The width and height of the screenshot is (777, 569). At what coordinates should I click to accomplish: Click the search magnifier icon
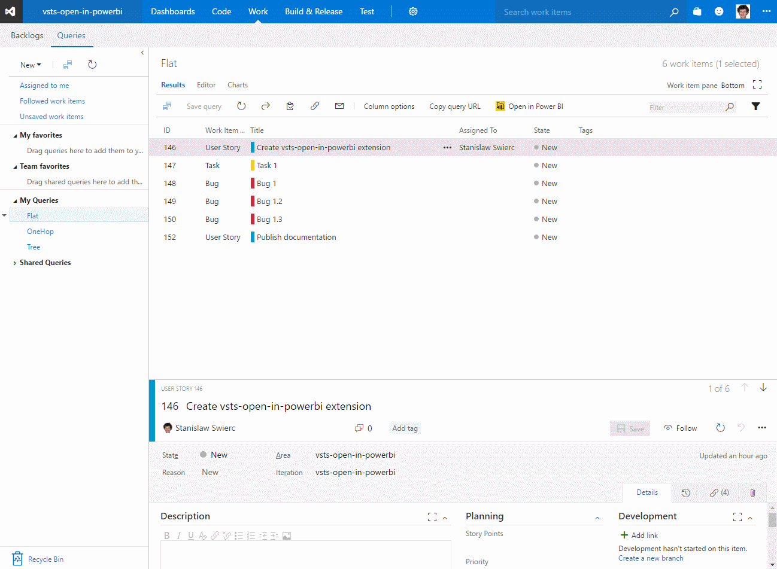(674, 12)
